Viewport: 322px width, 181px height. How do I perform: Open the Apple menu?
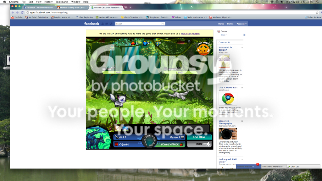click(4, 2)
